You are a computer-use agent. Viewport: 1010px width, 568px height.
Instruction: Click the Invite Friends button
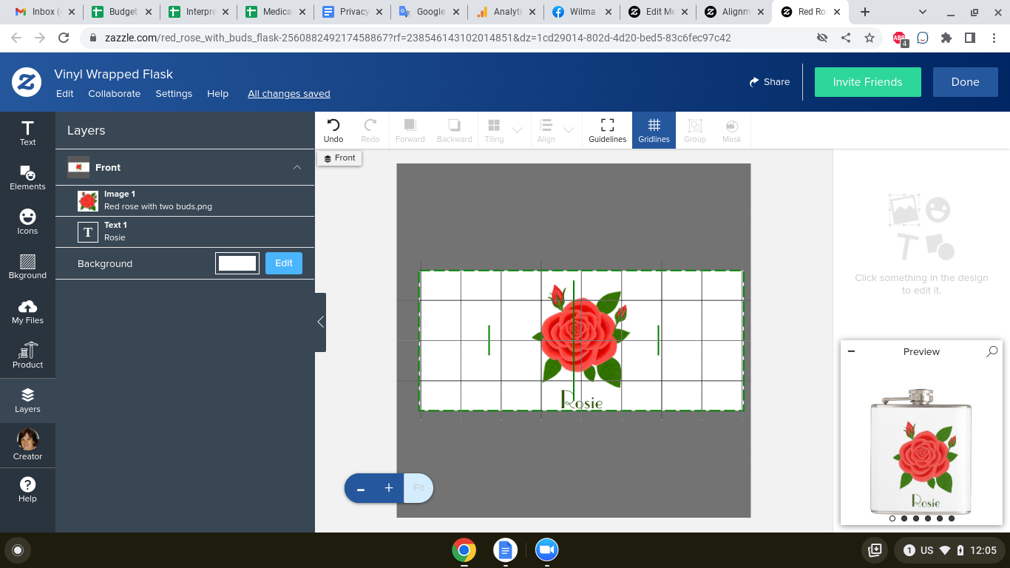coord(867,82)
